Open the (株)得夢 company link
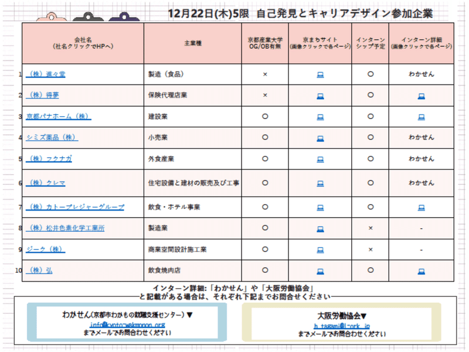The image size is (469, 352). pyautogui.click(x=42, y=95)
